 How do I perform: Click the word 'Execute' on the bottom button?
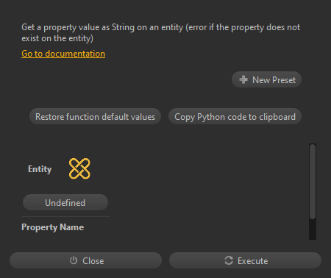(252, 261)
